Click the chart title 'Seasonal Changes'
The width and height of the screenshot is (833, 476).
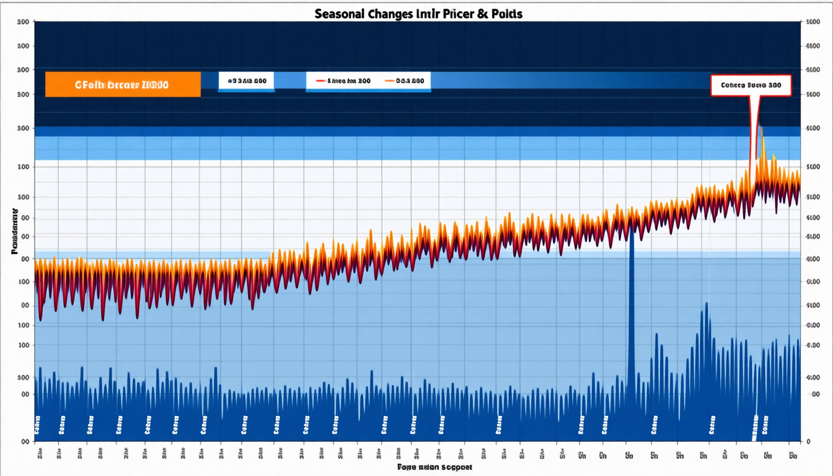tap(418, 14)
